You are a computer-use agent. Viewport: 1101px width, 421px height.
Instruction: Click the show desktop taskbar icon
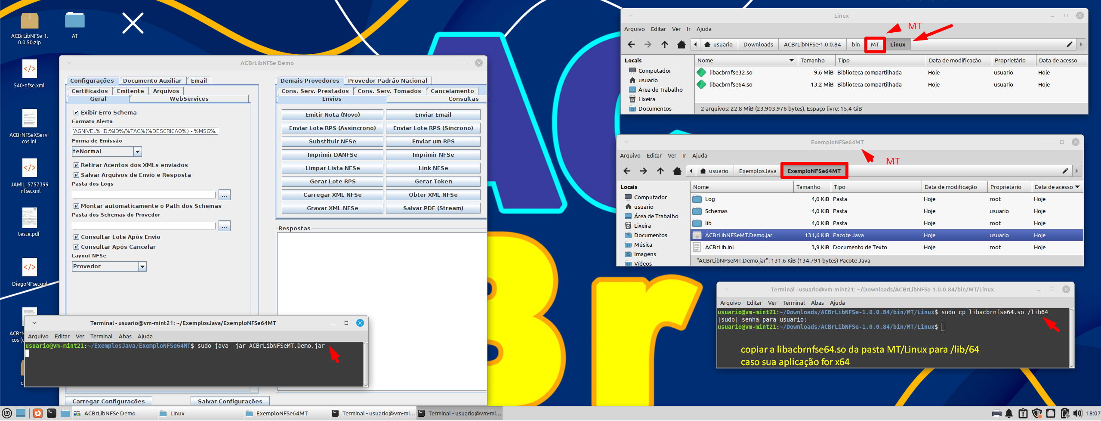point(21,414)
